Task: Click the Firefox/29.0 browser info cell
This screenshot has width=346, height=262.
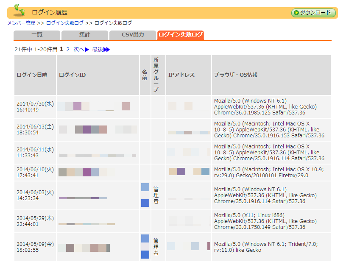Action: (271, 173)
